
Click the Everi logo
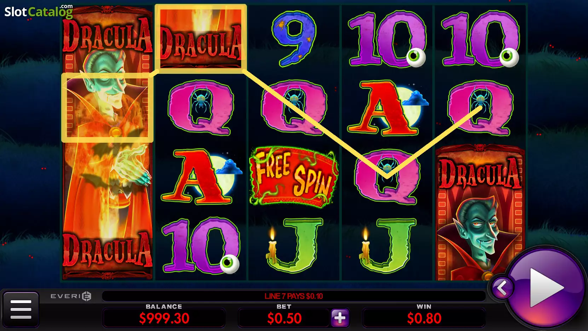click(x=71, y=296)
